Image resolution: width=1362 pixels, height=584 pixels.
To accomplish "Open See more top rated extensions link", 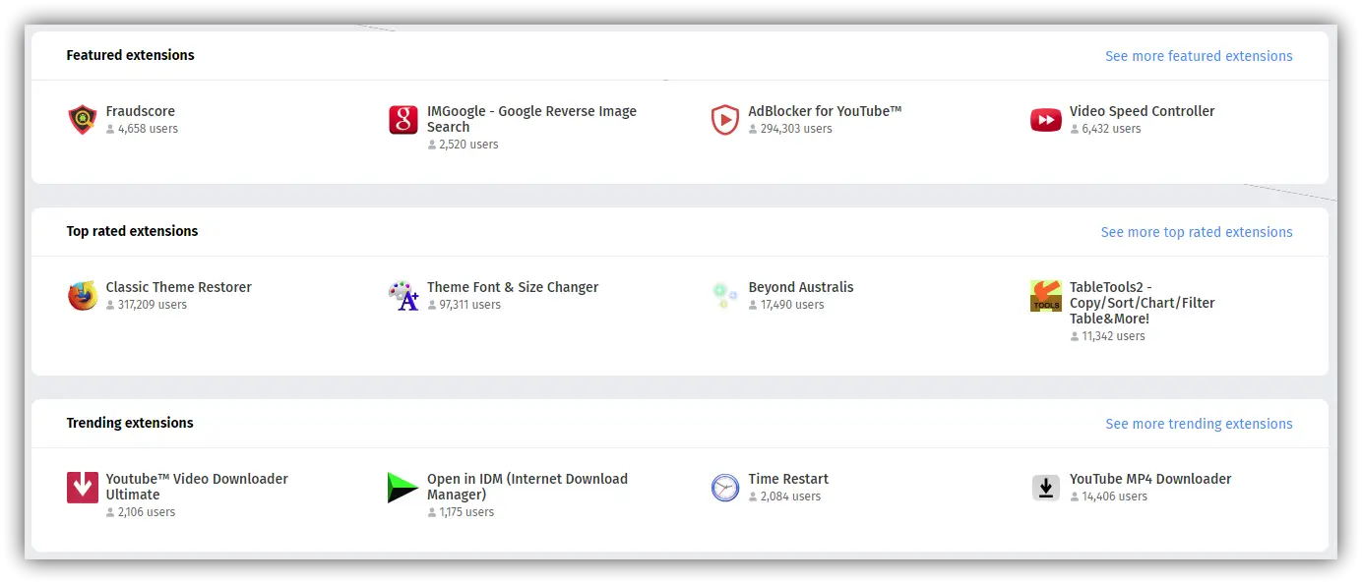I will click(x=1196, y=232).
